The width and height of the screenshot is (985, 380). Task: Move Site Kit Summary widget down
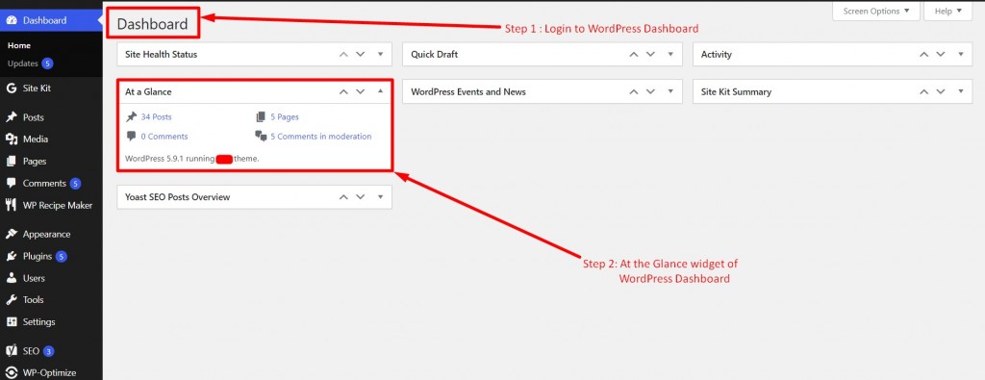941,91
